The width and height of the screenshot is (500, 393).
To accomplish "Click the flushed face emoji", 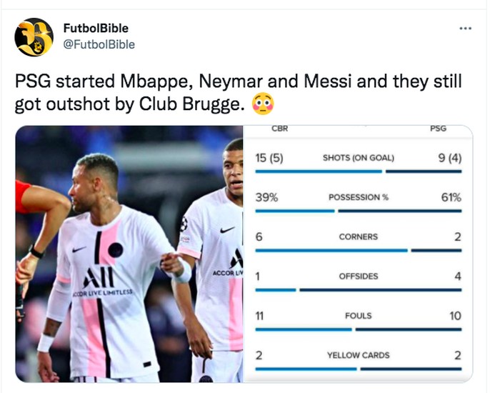I will coord(262,104).
